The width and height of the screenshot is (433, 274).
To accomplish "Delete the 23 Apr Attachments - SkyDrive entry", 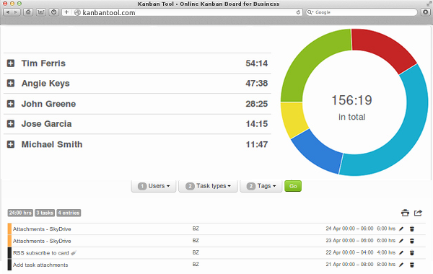I will [412, 241].
